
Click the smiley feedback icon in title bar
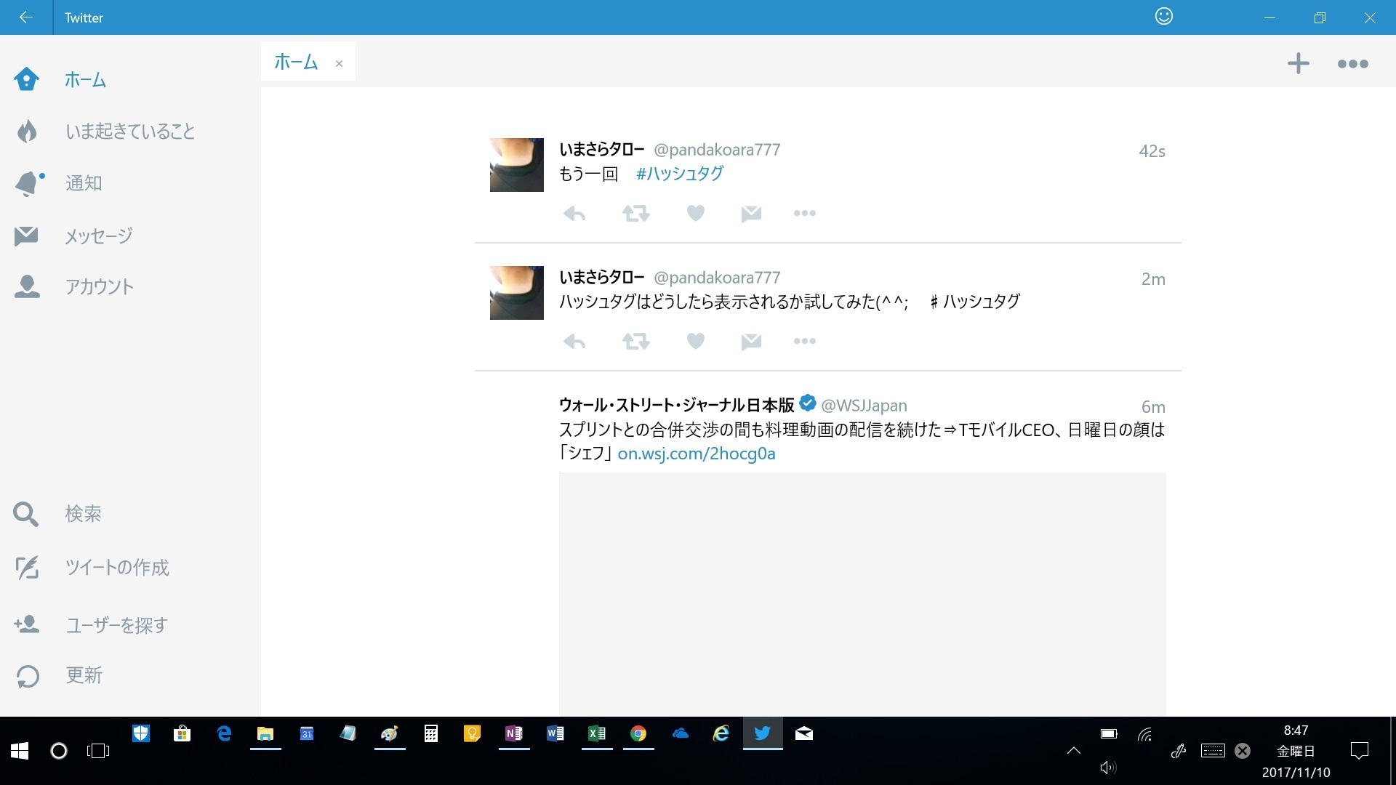click(1164, 16)
